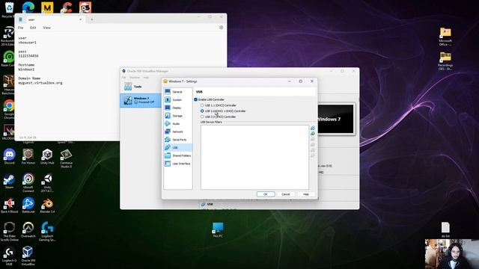Select Windows 7 VM in Manager list
Image resolution: width=479 pixels, height=269 pixels.
click(141, 100)
